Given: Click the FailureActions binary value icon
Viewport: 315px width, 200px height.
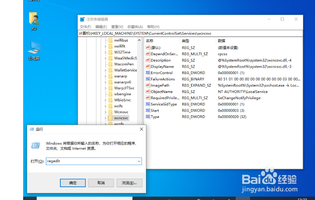Looking at the screenshot, I should point(148,79).
